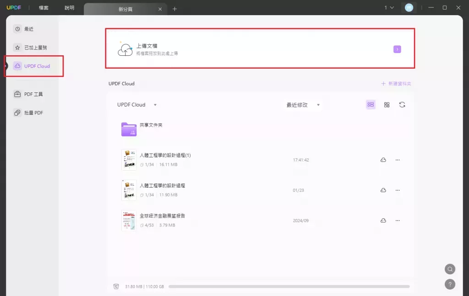The width and height of the screenshot is (469, 296).
Task: Open 批量 PDF batch tools
Action: coord(29,113)
